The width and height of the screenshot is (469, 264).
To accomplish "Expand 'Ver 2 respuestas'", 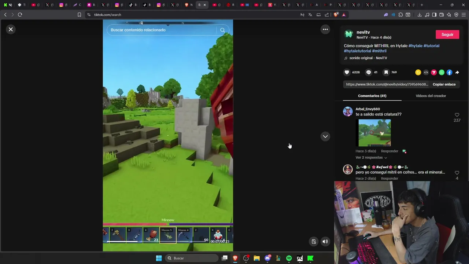I will coord(371,158).
